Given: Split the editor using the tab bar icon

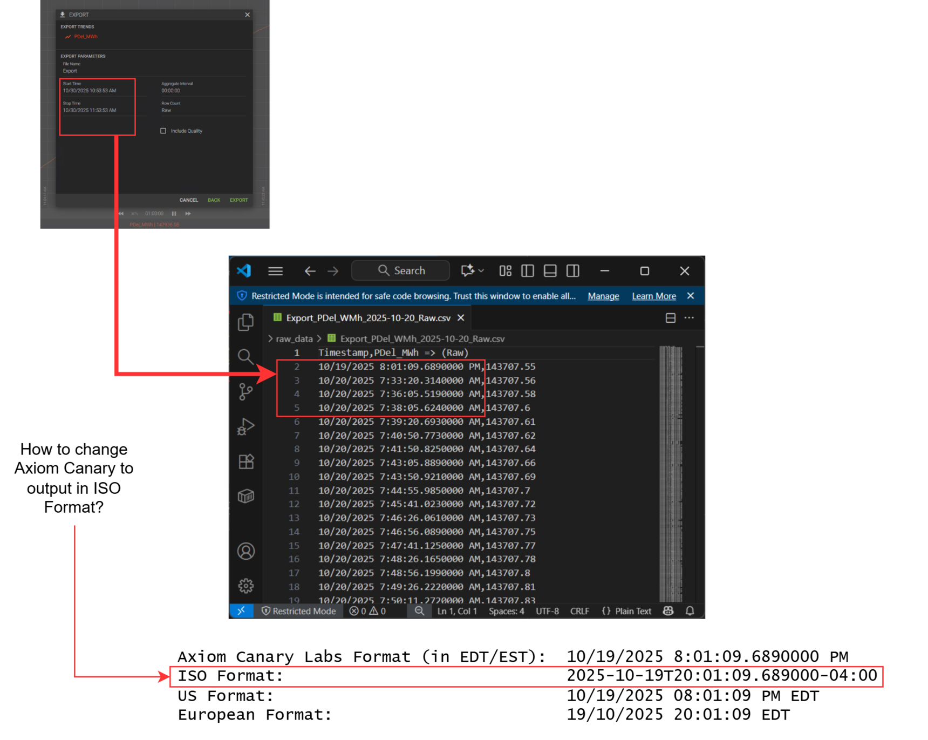Looking at the screenshot, I should (671, 318).
